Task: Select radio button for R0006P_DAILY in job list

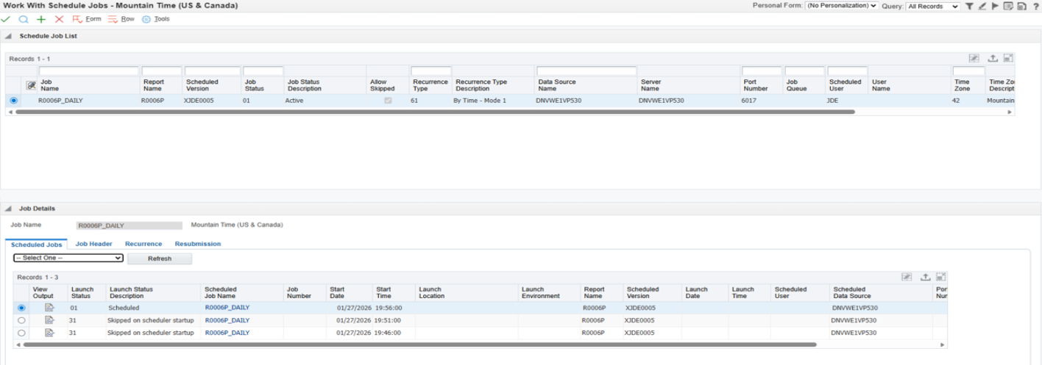Action: coord(14,101)
